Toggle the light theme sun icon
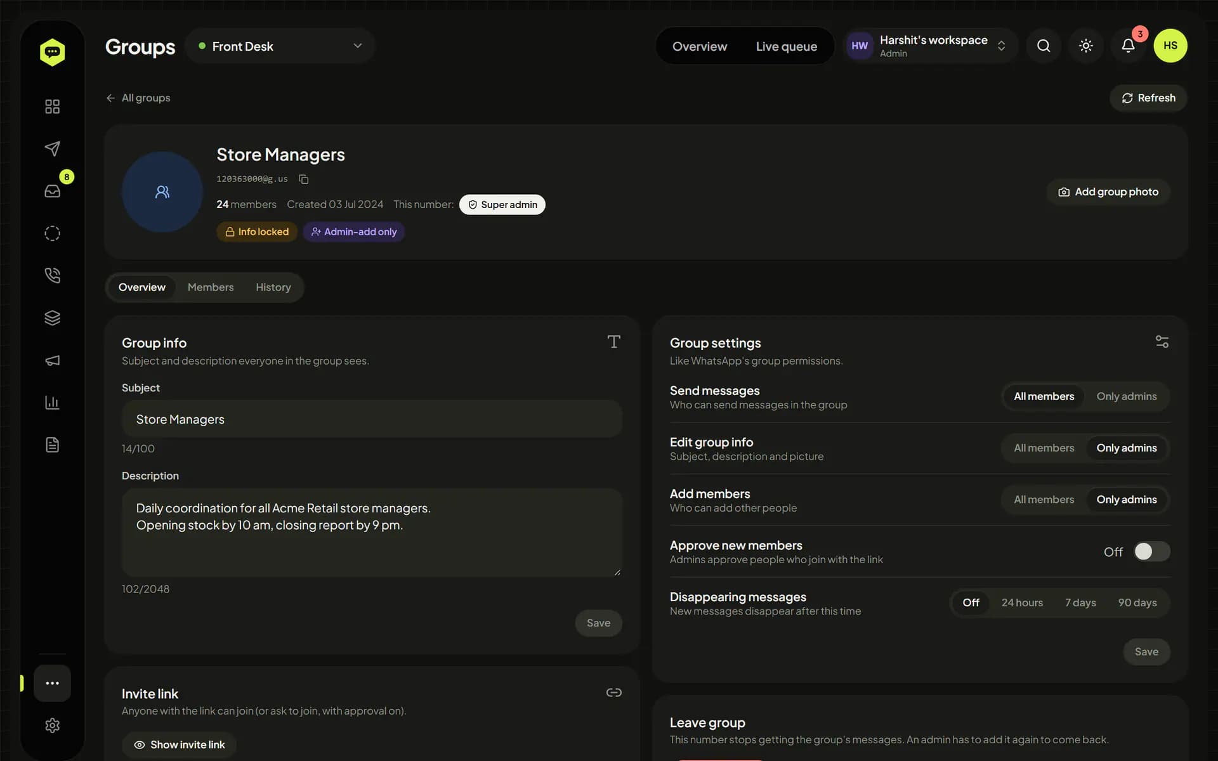The image size is (1218, 761). click(x=1086, y=46)
